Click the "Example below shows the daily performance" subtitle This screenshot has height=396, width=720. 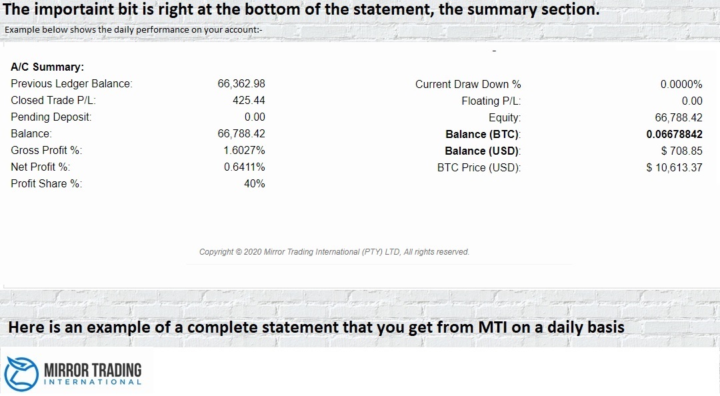[134, 30]
